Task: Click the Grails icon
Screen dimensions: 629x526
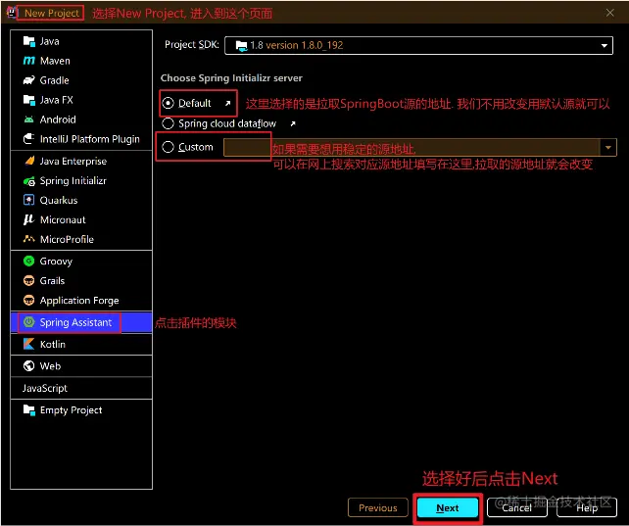Action: [x=28, y=281]
